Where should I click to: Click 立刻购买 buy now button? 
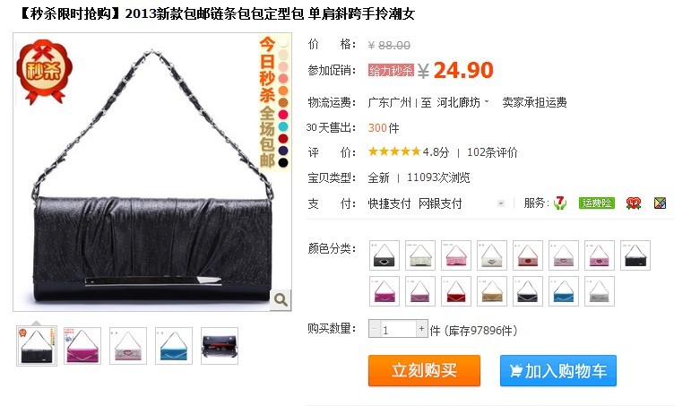coord(424,370)
